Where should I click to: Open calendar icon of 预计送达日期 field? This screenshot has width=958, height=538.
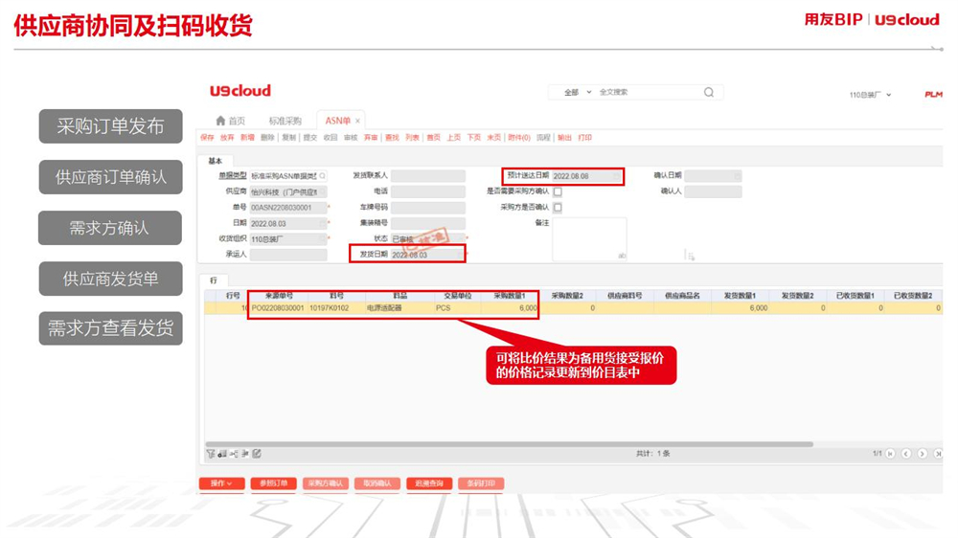616,176
